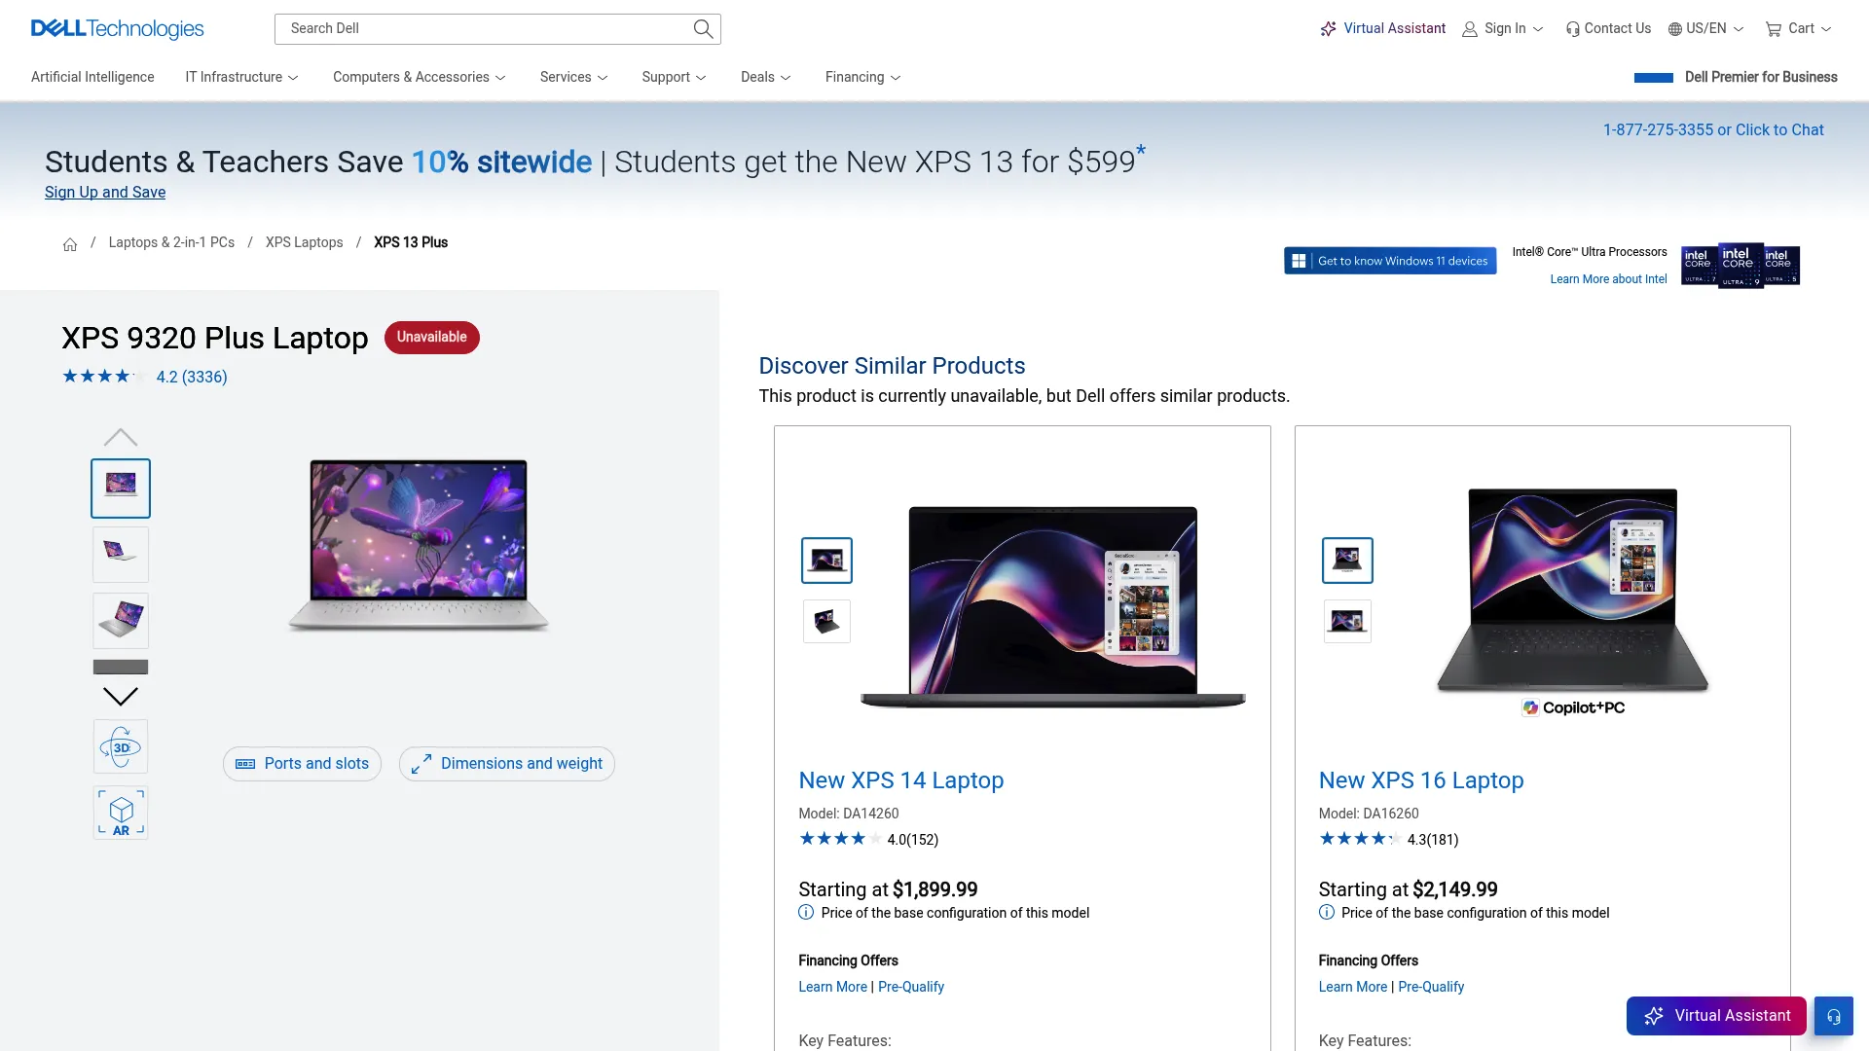Click the Sign Up and Save link
The image size is (1869, 1051).
105,193
